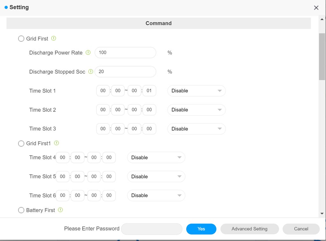Select the Grid First radio button
Screen dimensions: 326x241
tap(21, 39)
